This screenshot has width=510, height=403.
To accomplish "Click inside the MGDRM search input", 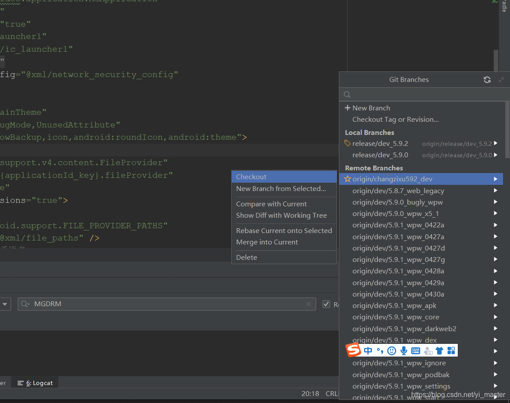I will [x=166, y=304].
